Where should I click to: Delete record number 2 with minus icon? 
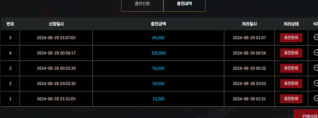tap(316, 83)
